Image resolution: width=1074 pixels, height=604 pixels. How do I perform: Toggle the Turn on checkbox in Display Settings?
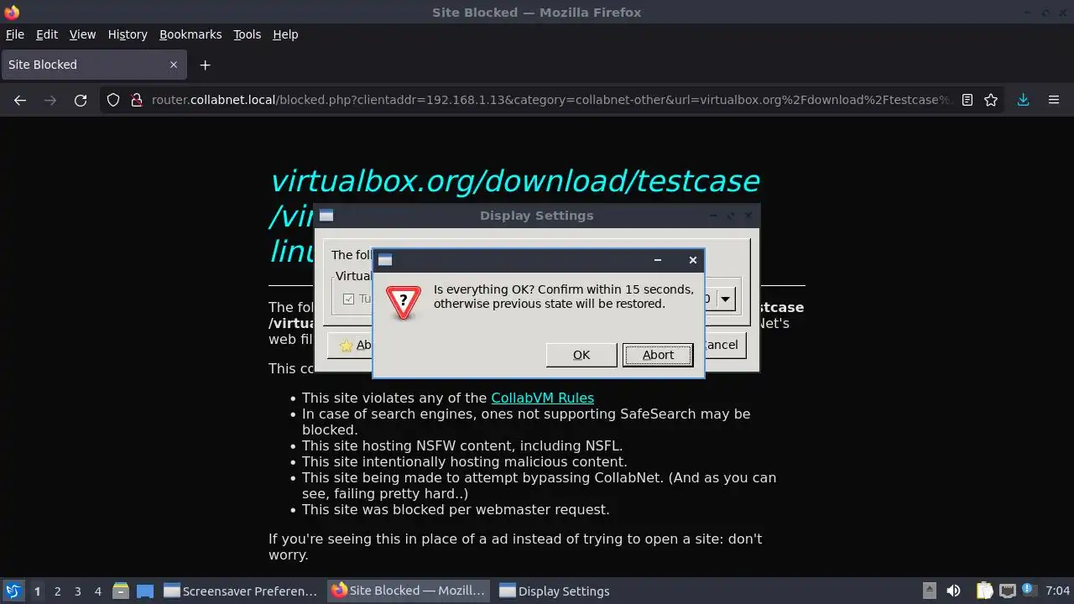(349, 299)
